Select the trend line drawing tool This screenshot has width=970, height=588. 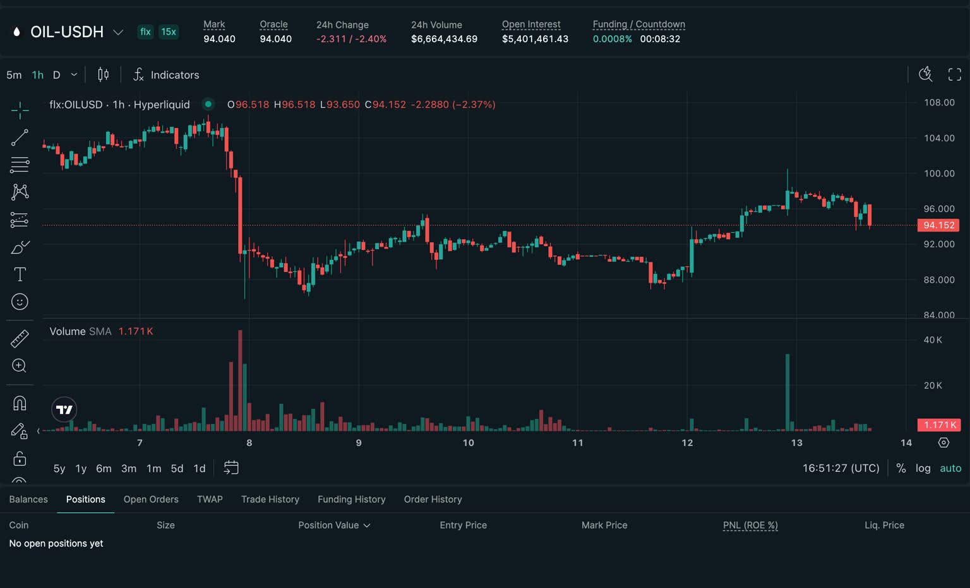[20, 138]
